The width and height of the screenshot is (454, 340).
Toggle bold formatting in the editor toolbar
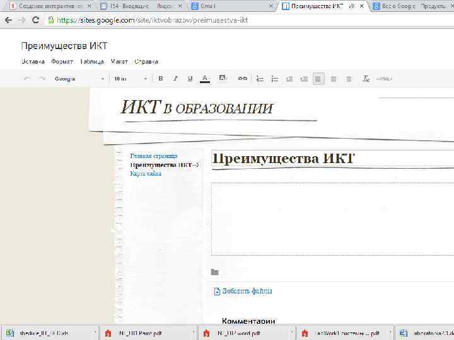click(x=161, y=79)
